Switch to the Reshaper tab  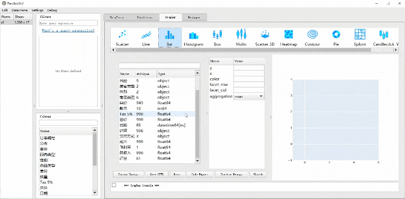tap(194, 18)
